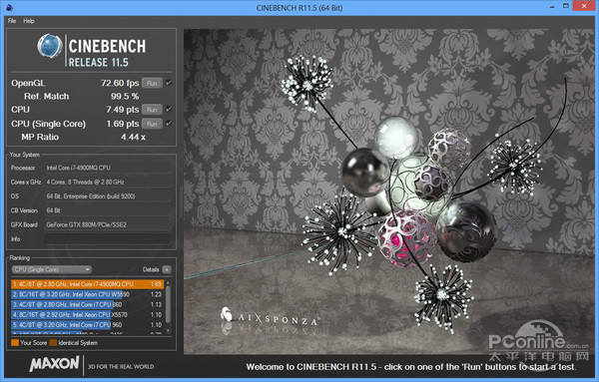The height and width of the screenshot is (382, 599).
Task: Click the Cinebench globe logo icon
Action: pyautogui.click(x=50, y=46)
